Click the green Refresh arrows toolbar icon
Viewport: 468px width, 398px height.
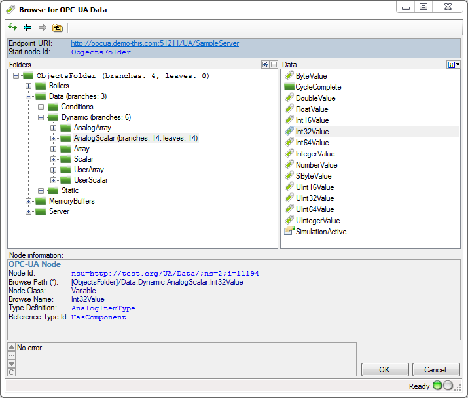coord(12,27)
